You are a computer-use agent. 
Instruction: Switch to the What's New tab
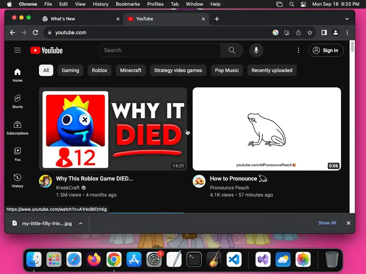[81, 19]
